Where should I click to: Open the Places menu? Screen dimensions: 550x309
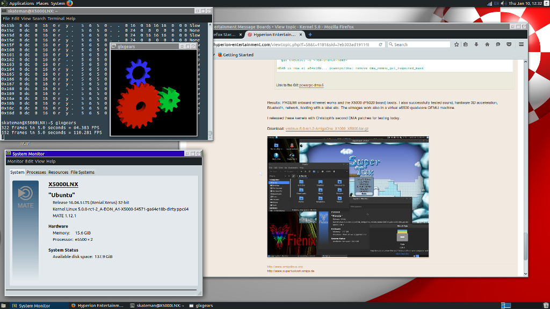(42, 4)
